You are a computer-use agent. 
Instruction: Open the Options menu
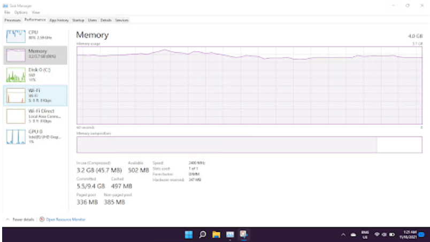21,12
